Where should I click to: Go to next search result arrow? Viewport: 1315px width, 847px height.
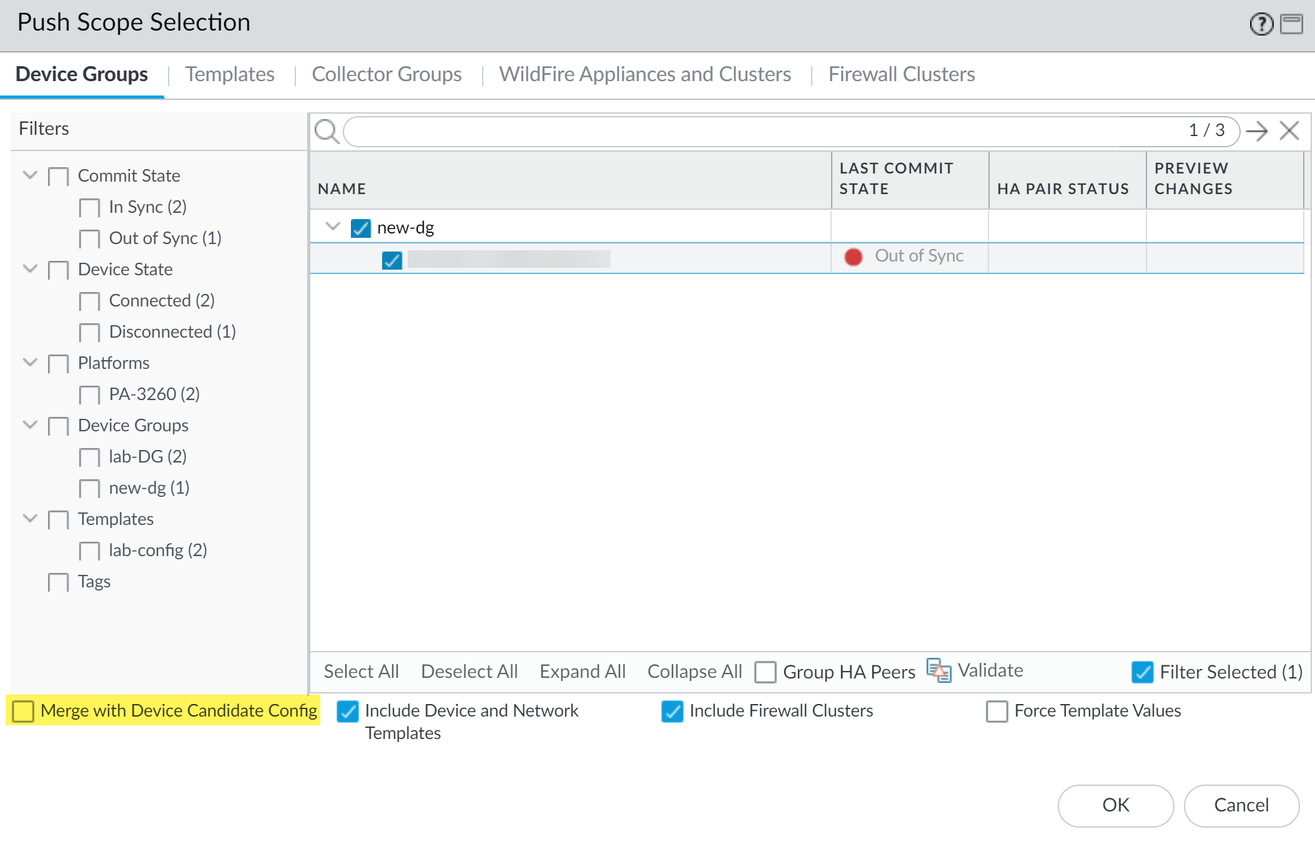pos(1256,131)
